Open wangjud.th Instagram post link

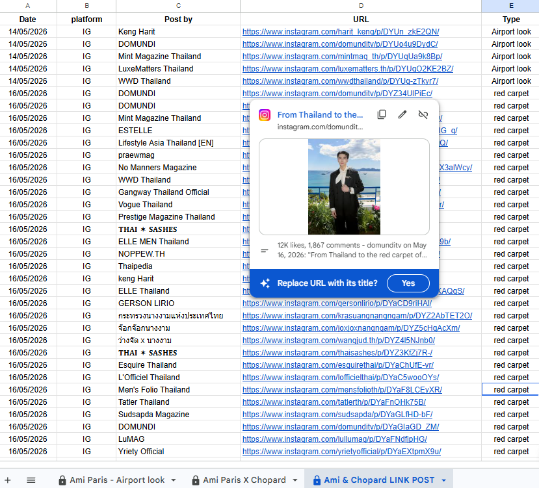339,340
